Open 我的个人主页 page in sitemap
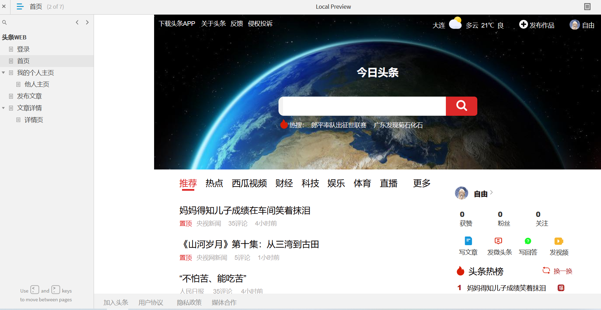Image resolution: width=601 pixels, height=310 pixels. tap(36, 73)
